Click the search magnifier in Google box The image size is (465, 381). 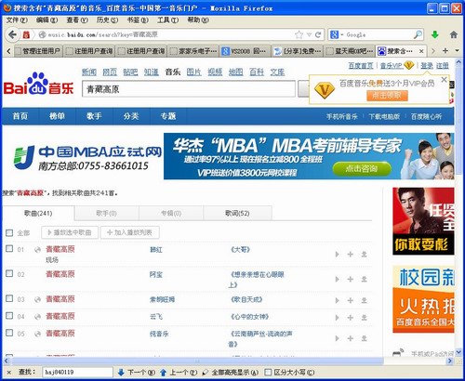coord(418,34)
